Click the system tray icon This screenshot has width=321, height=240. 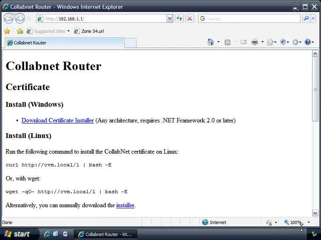click(314, 234)
